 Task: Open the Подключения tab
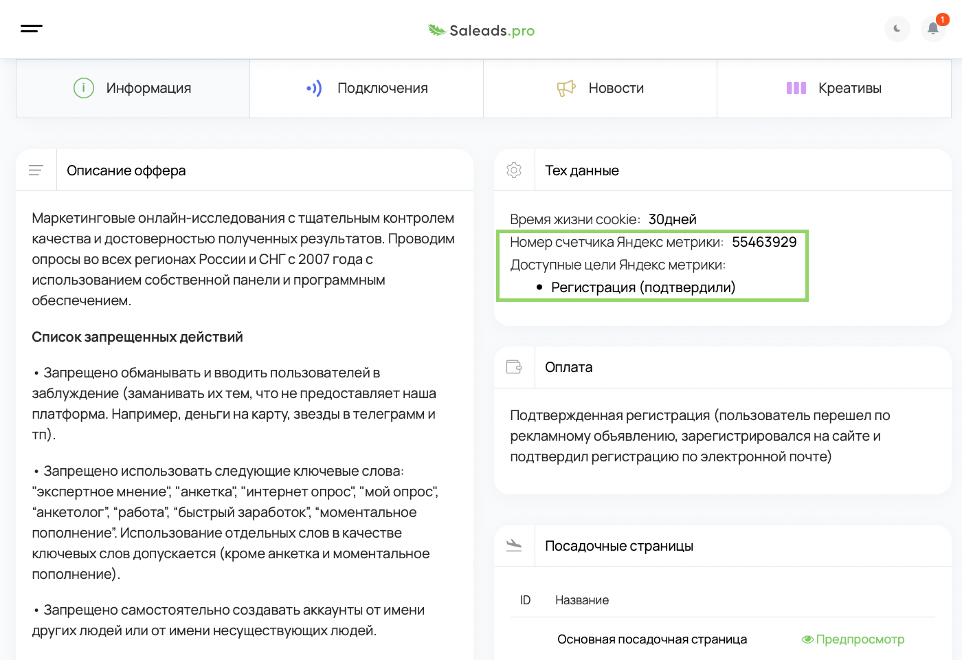point(366,88)
